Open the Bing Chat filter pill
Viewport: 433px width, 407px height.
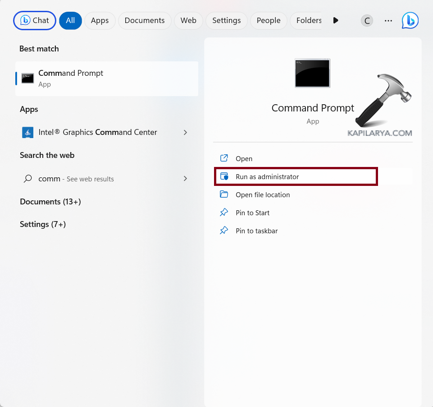pos(35,20)
